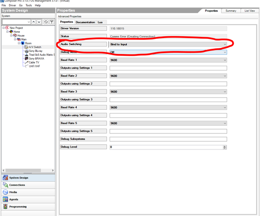This screenshot has height=216, width=260.
Task: Open the Tools menu
Action: click(x=29, y=5)
